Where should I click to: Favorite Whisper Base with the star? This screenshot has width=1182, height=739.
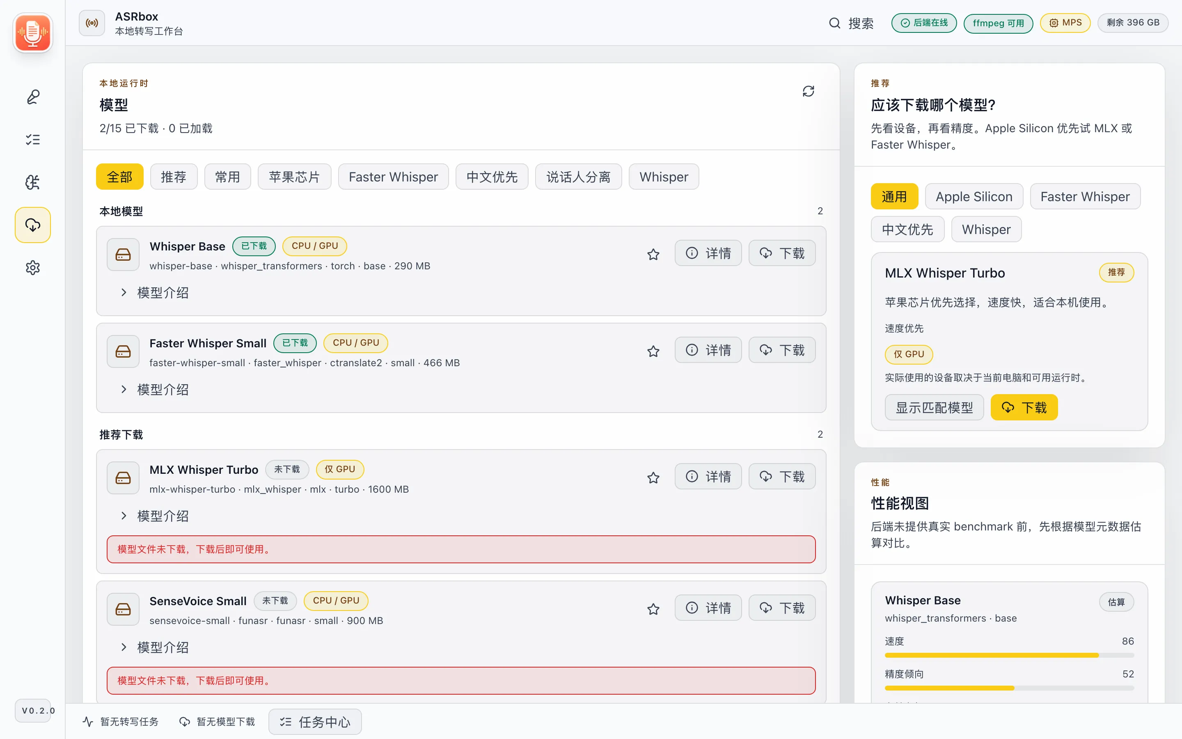pos(653,254)
